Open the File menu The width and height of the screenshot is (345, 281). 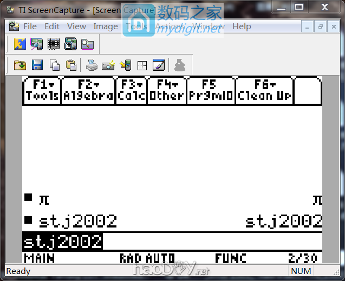(x=30, y=26)
